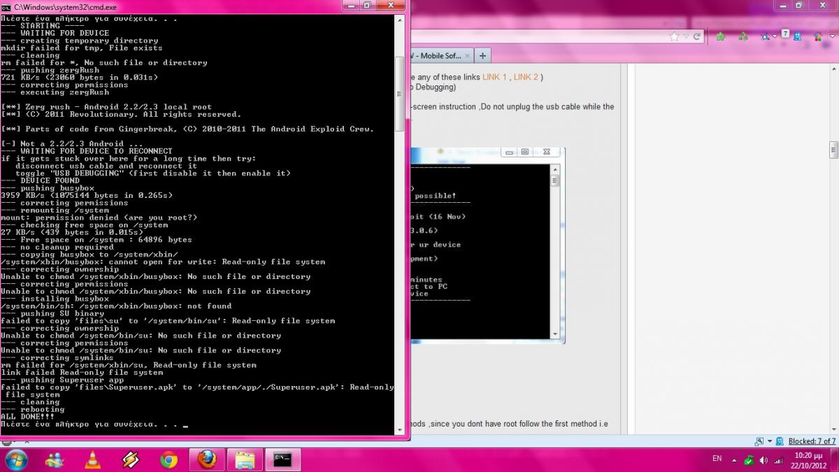This screenshot has width=839, height=472.
Task: Click the cmd scrollbar up arrow
Action: point(400,20)
